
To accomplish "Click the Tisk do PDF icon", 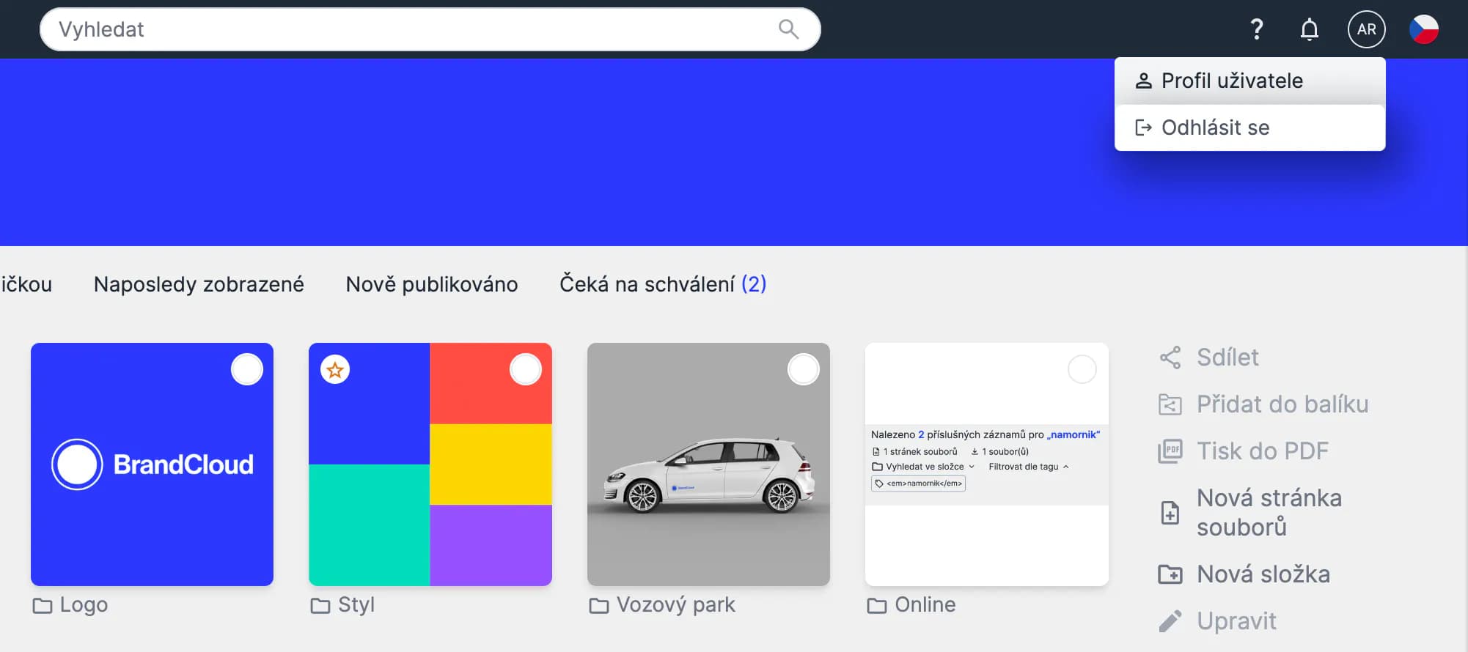I will click(1170, 451).
